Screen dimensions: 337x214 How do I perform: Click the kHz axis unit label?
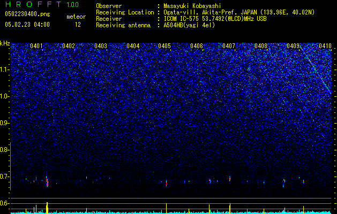(5, 43)
